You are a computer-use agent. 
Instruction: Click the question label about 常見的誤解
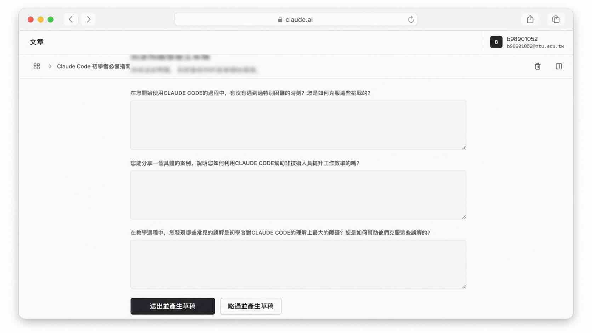280,232
